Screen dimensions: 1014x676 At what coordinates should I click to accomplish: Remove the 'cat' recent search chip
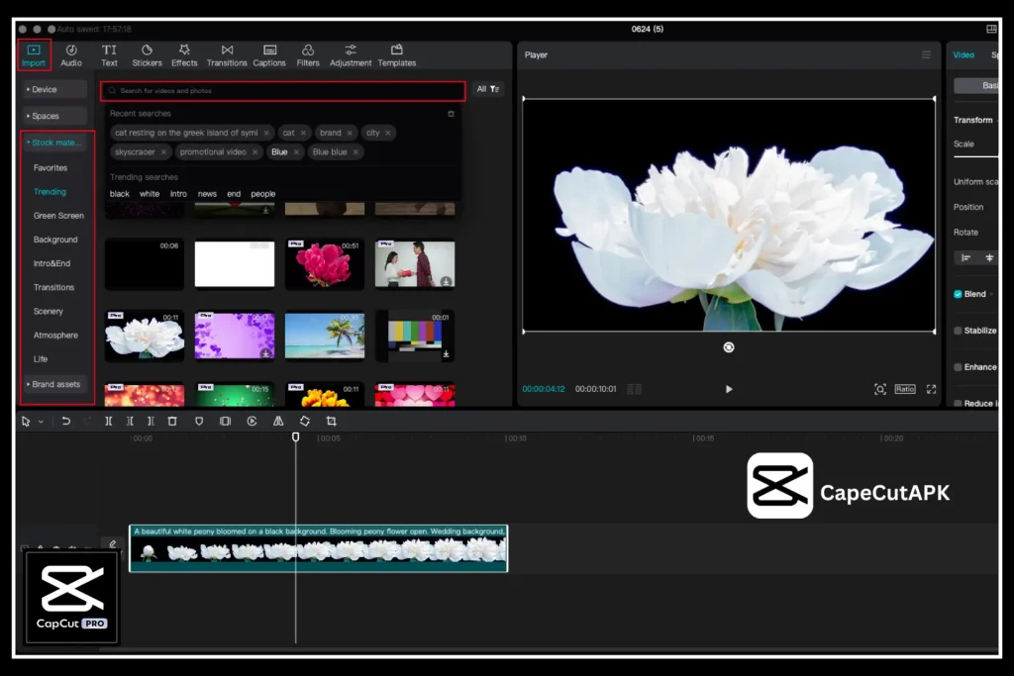(303, 133)
